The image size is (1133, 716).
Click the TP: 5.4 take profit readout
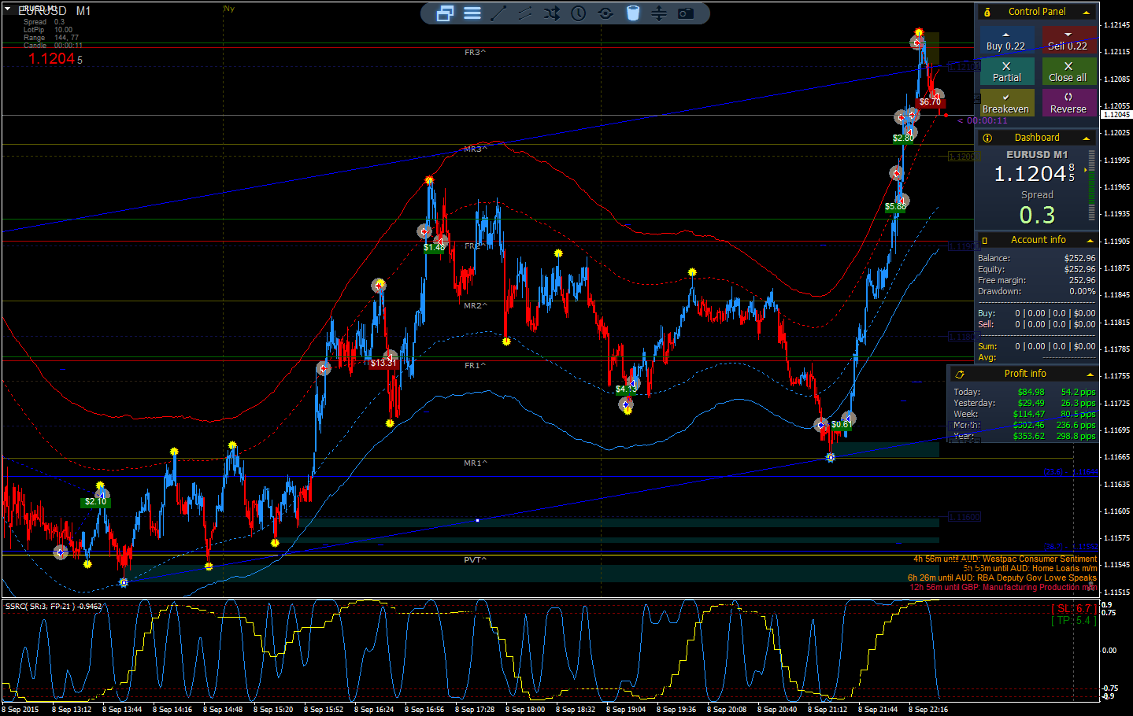[1073, 620]
